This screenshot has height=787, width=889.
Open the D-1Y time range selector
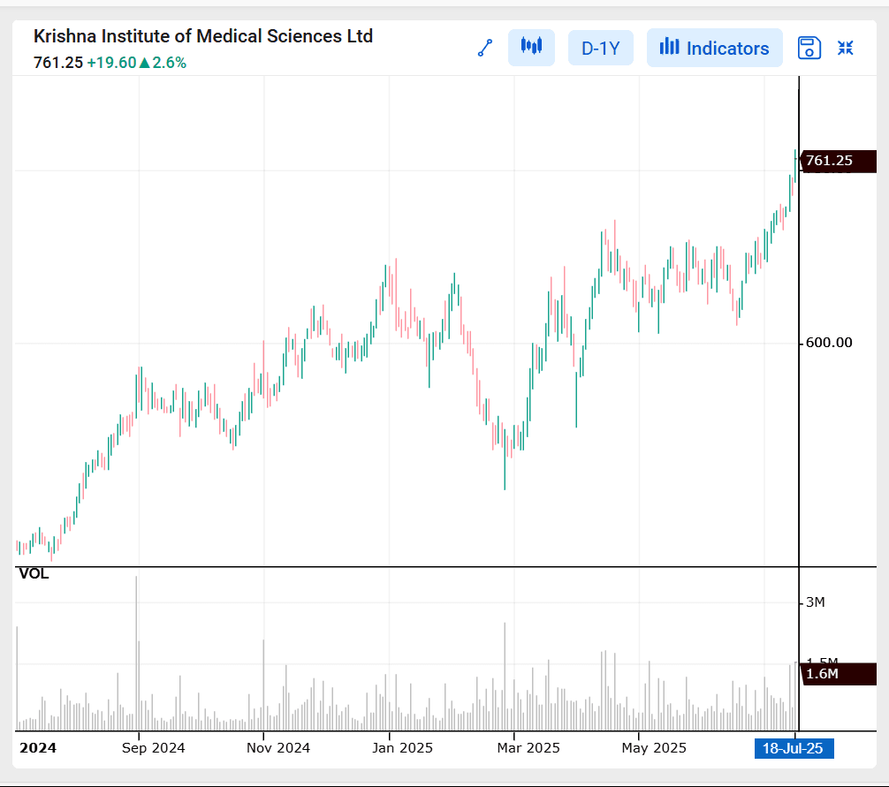(600, 49)
